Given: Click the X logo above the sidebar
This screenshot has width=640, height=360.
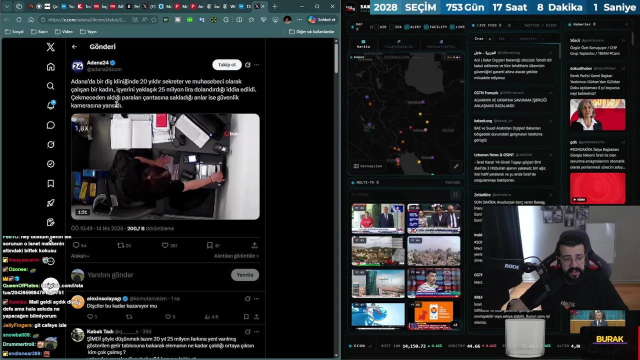Looking at the screenshot, I should point(50,47).
